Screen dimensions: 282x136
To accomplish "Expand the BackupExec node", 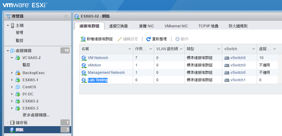I will click(12, 73).
